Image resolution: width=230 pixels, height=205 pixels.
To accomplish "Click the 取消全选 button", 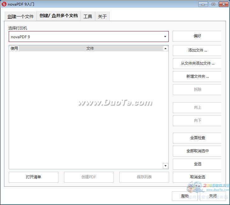I will (197, 177).
